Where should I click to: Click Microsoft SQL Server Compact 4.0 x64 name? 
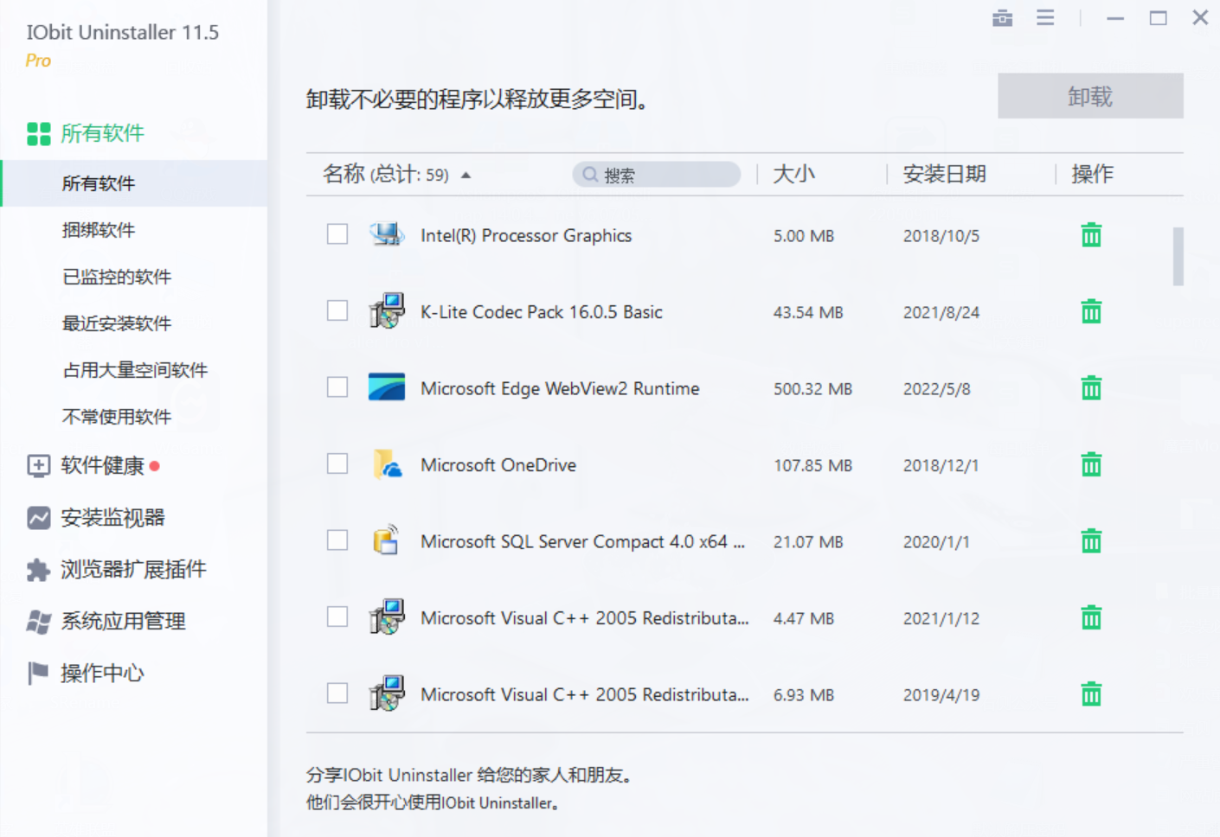click(x=582, y=542)
